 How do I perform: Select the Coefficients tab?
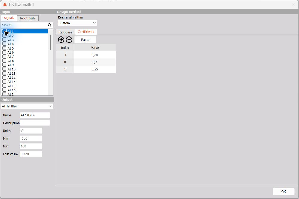point(86,32)
